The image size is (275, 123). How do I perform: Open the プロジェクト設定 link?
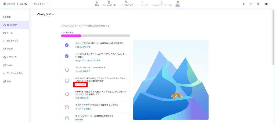[83, 47]
